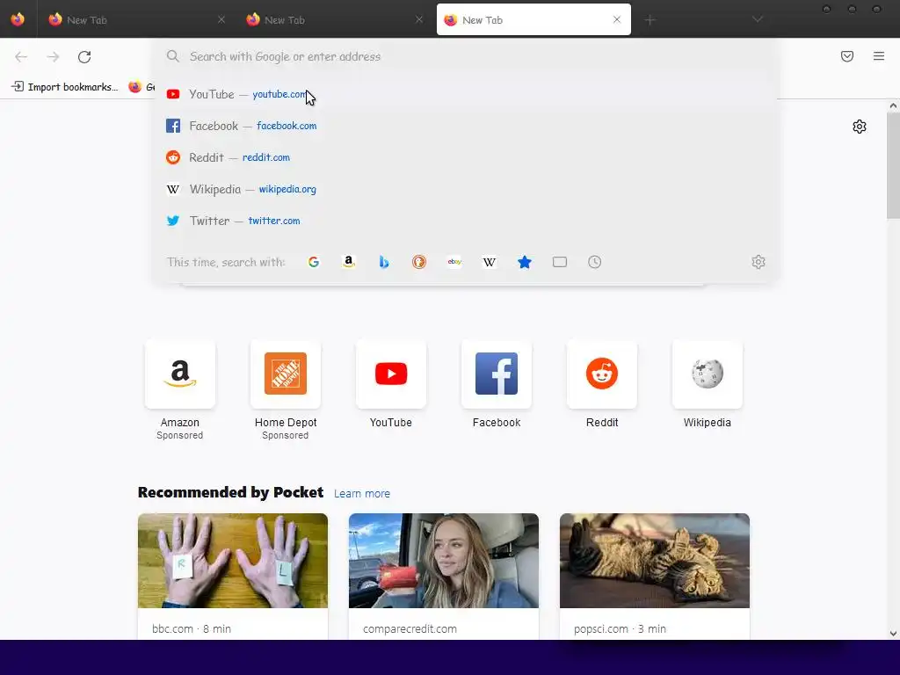Search bookmarks using star icon
The image size is (900, 675).
[525, 262]
